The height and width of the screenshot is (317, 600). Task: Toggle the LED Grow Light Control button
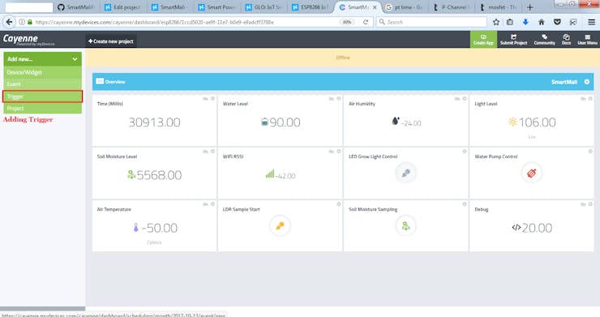tap(405, 173)
